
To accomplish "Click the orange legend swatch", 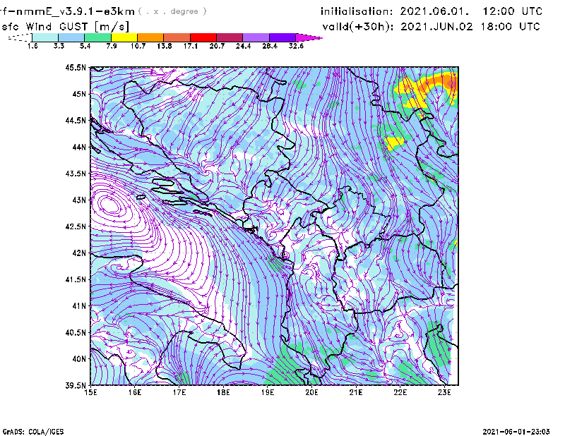I will tap(150, 37).
